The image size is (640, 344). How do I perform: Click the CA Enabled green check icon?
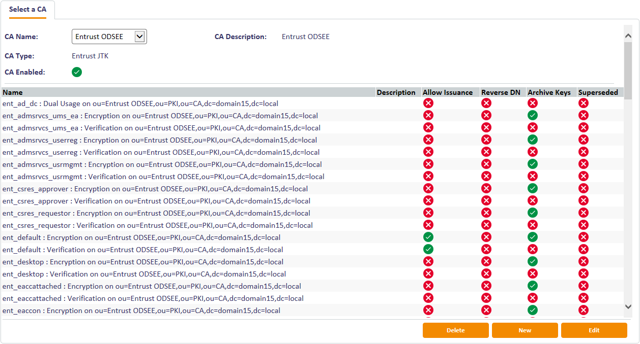click(x=77, y=72)
